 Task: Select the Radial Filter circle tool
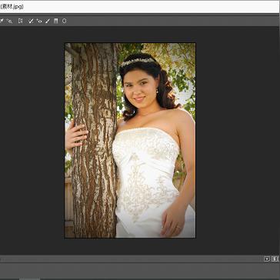[64, 21]
